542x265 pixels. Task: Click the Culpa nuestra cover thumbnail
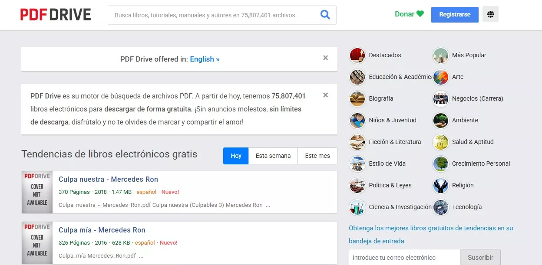37,192
